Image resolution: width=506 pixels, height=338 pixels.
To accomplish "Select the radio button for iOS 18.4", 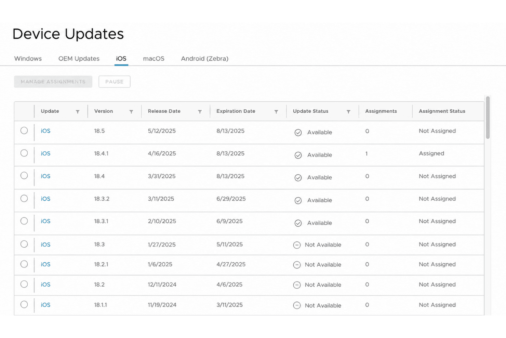I will click(x=24, y=176).
